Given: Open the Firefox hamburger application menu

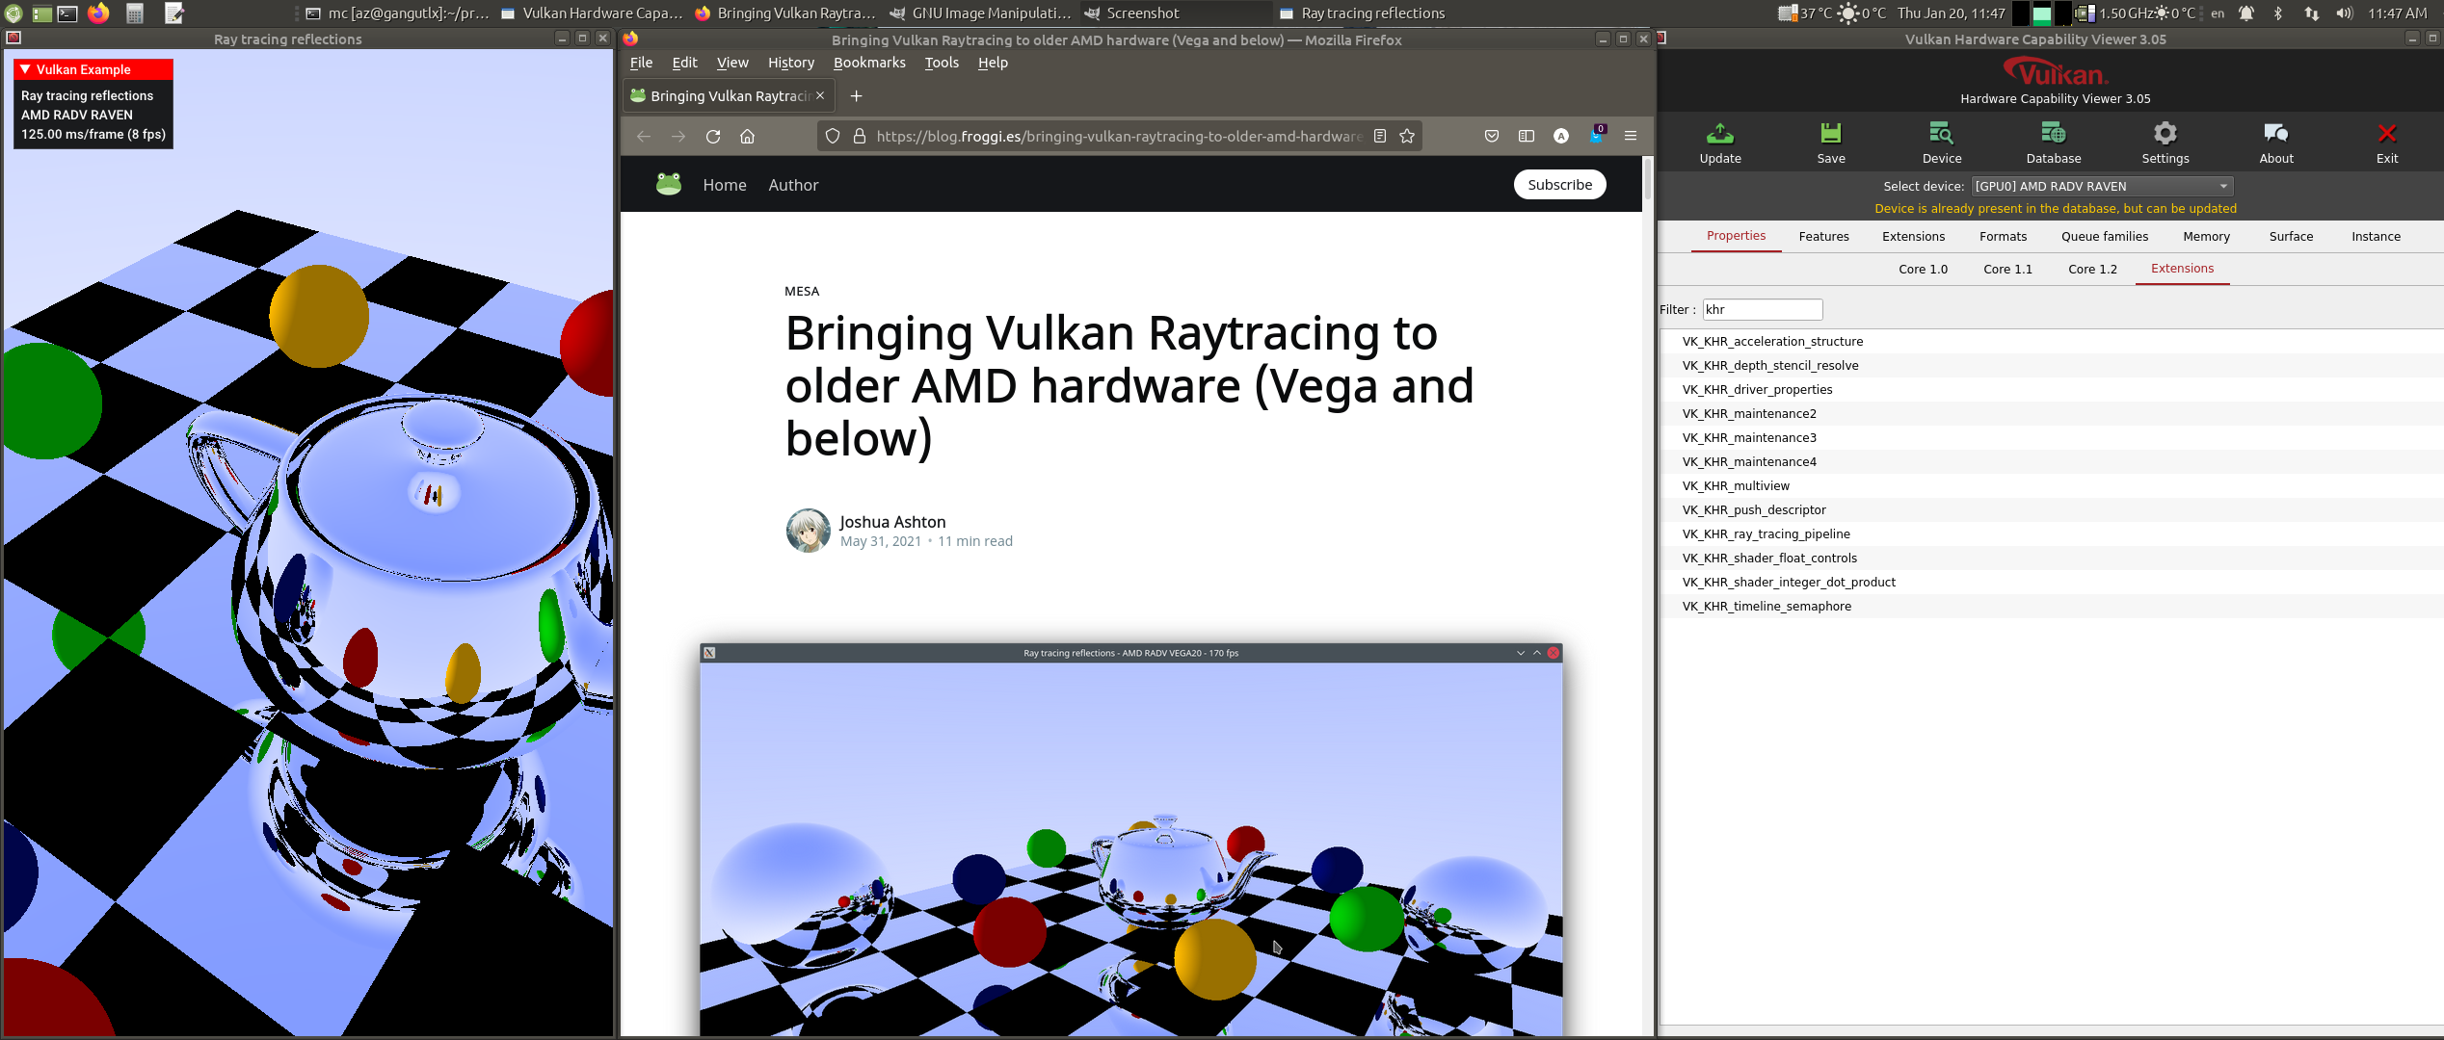Looking at the screenshot, I should coord(1631,136).
